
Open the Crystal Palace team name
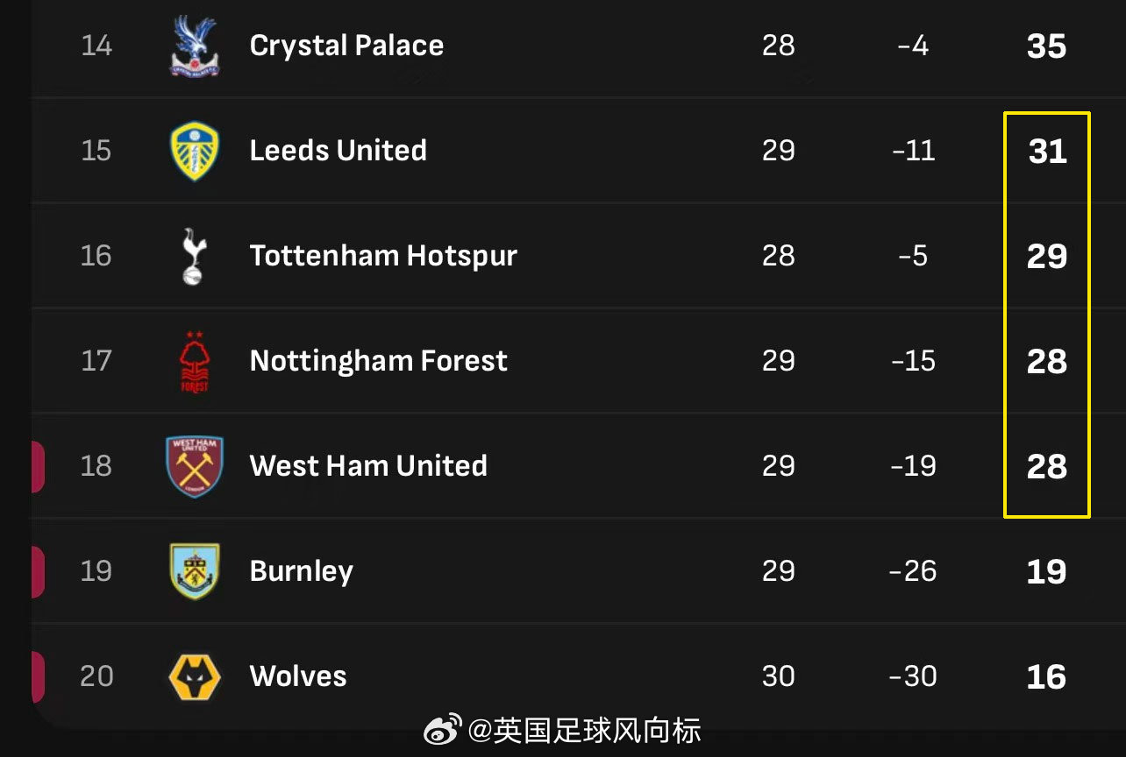tap(346, 46)
